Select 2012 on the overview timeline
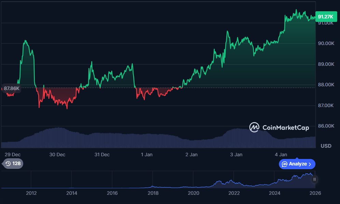340x204 pixels. (31, 193)
